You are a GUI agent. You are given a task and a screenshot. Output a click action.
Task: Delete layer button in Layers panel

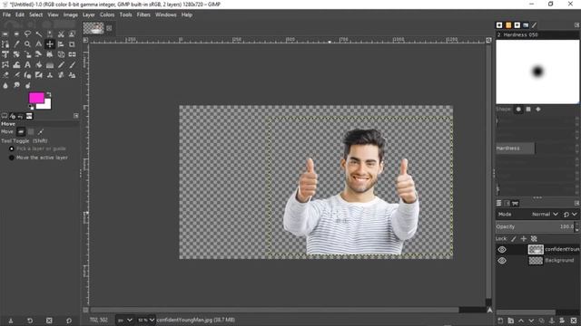pyautogui.click(x=574, y=321)
